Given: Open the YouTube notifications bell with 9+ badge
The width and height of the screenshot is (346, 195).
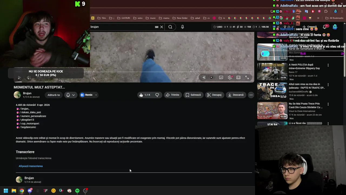Looking at the screenshot, I should pos(325,27).
